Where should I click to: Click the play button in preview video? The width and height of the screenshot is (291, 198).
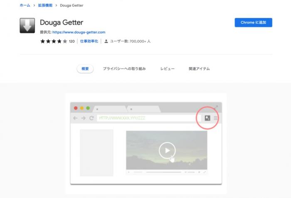[167, 150]
